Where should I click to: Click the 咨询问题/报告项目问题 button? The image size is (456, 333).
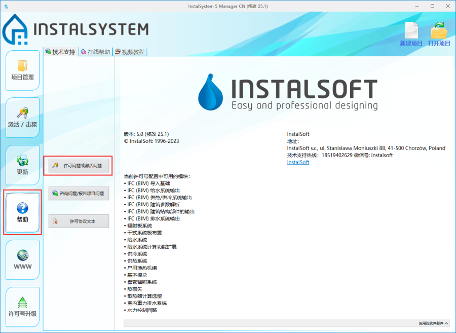[x=79, y=194]
